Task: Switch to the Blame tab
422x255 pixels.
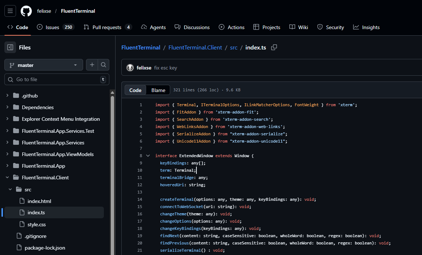Action: pos(158,90)
